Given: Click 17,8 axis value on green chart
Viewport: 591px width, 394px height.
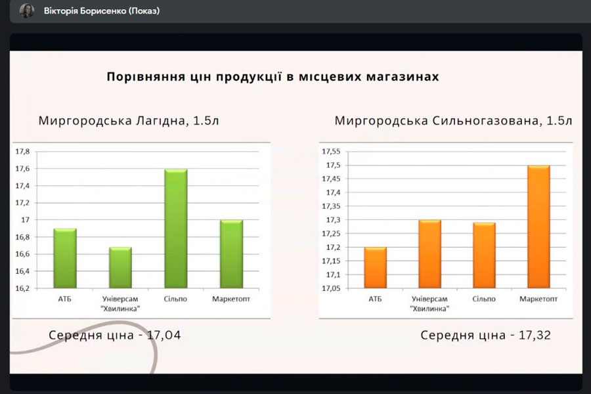Looking at the screenshot, I should (22, 152).
